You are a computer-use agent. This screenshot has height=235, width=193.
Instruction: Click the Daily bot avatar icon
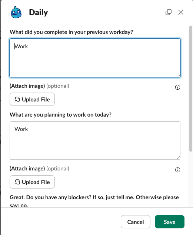(x=16, y=12)
